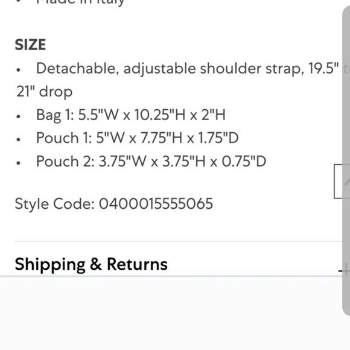Click the bullet before Bag 1
This screenshot has width=350, height=350.
coord(18,116)
